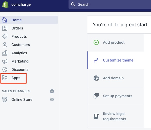Viewport: 151px width, 130px height.
Task: Click the Orders inbox icon
Action: coord(5,28)
